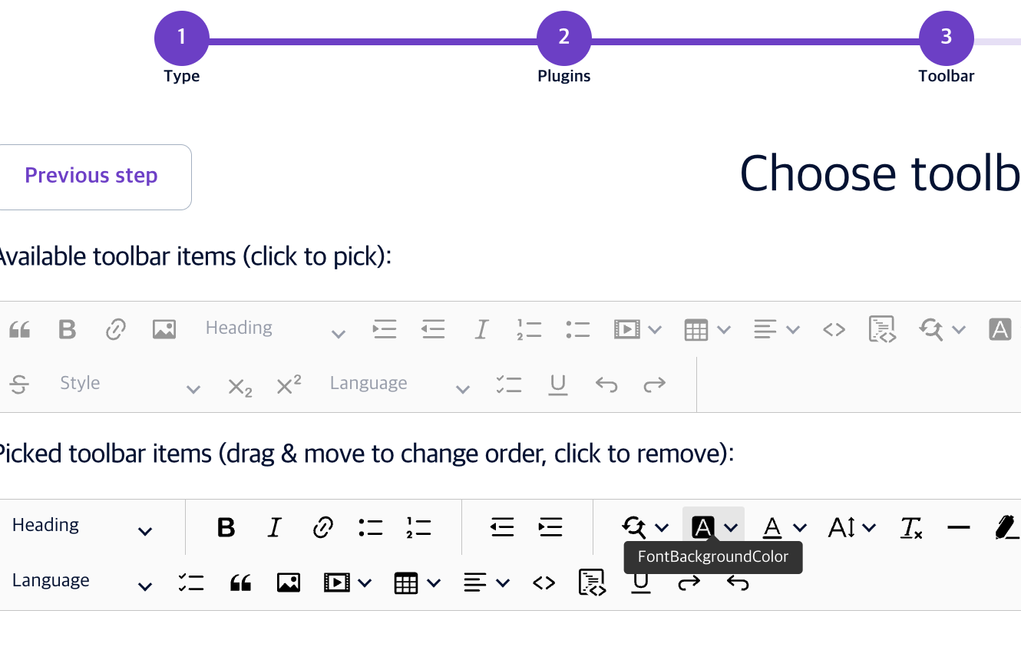Remove block quote from picked items
The image size is (1021, 660).
[x=240, y=582]
